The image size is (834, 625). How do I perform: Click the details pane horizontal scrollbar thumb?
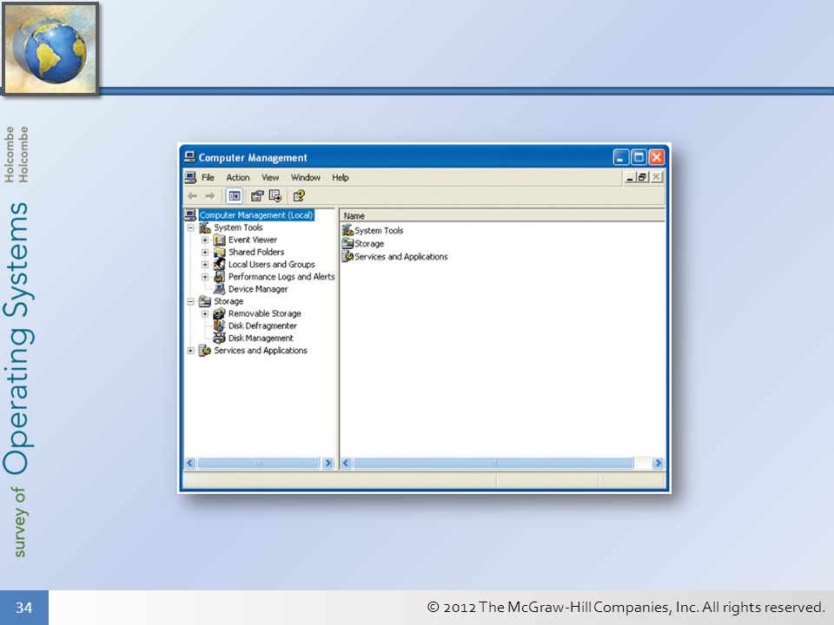(493, 463)
